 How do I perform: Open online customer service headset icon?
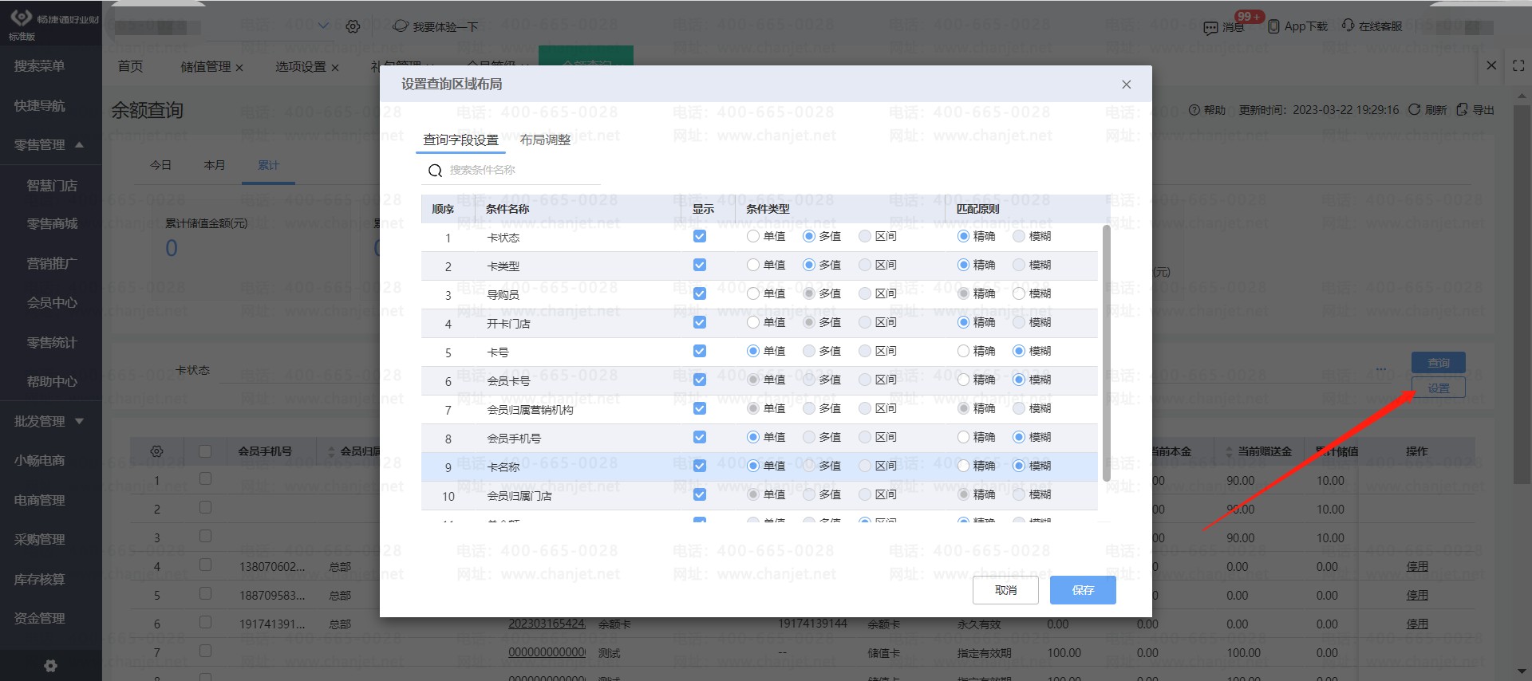click(1348, 26)
